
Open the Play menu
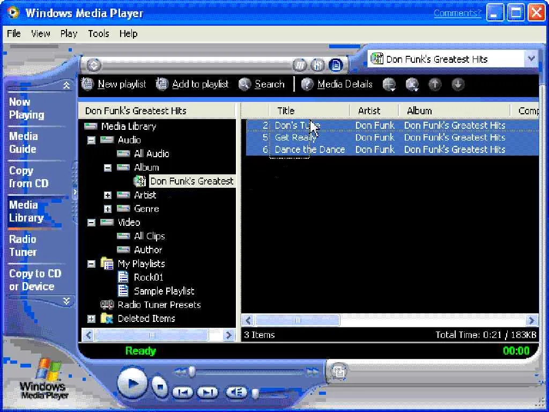click(69, 34)
